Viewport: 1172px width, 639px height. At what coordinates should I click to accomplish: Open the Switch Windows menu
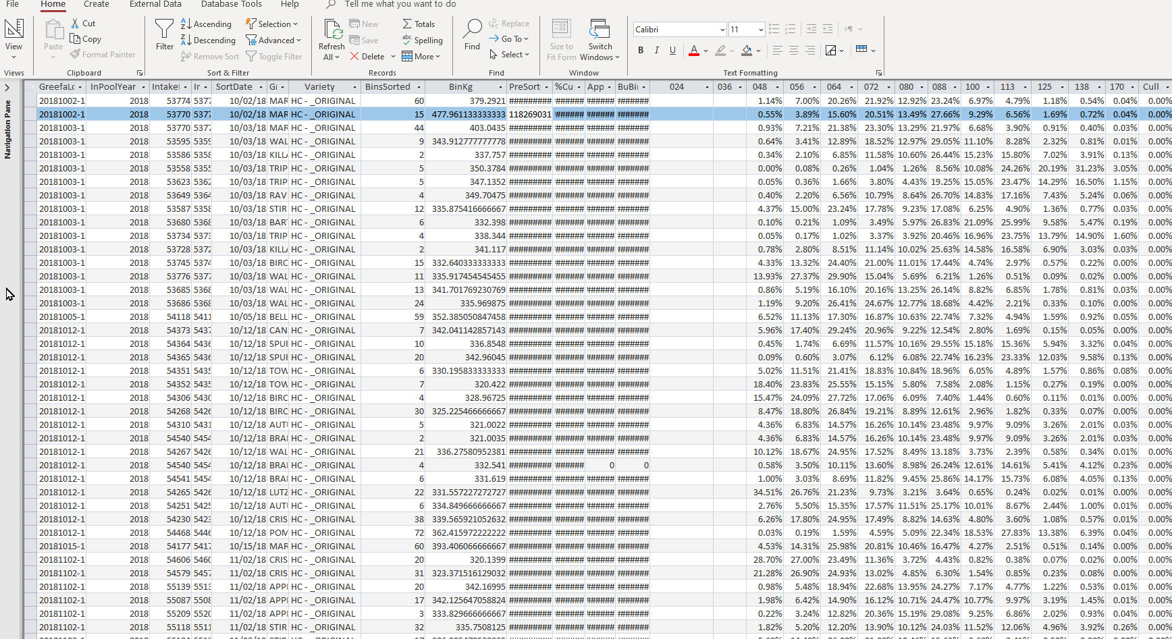(600, 40)
